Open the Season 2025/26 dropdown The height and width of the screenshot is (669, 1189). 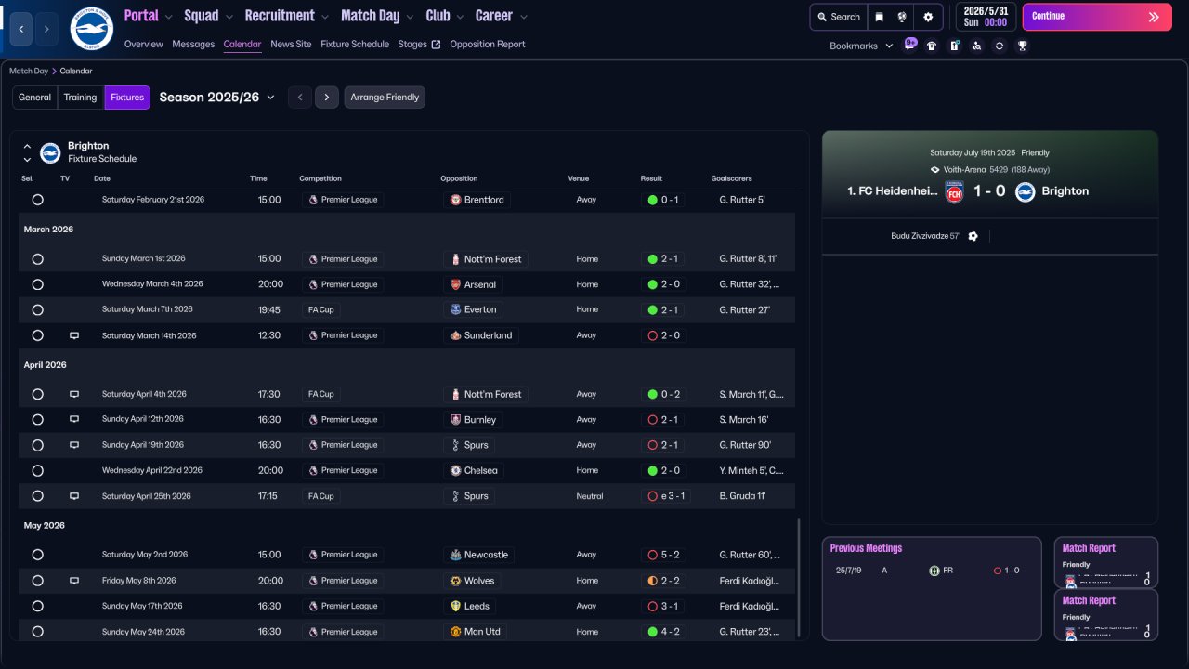coord(217,98)
